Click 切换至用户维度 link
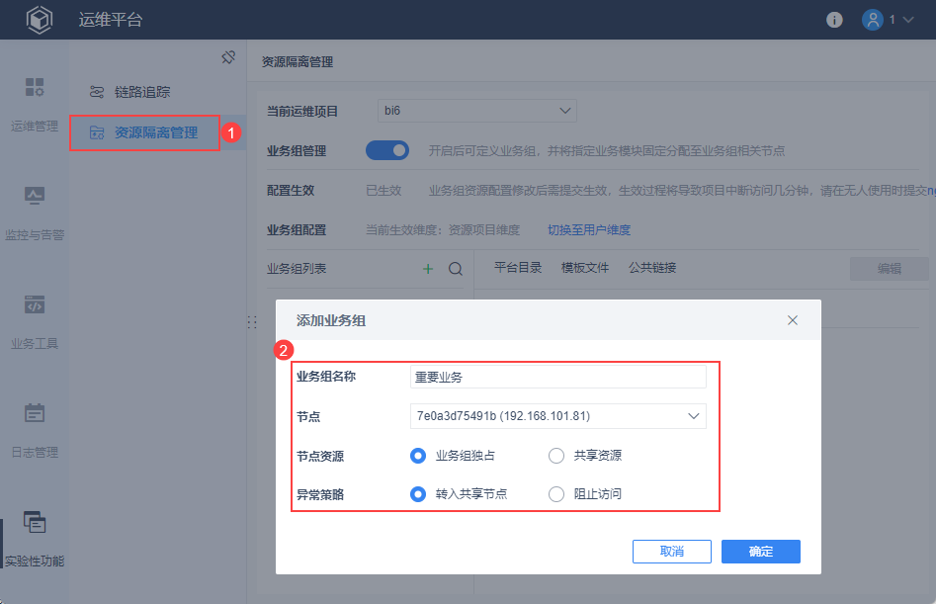 [589, 229]
